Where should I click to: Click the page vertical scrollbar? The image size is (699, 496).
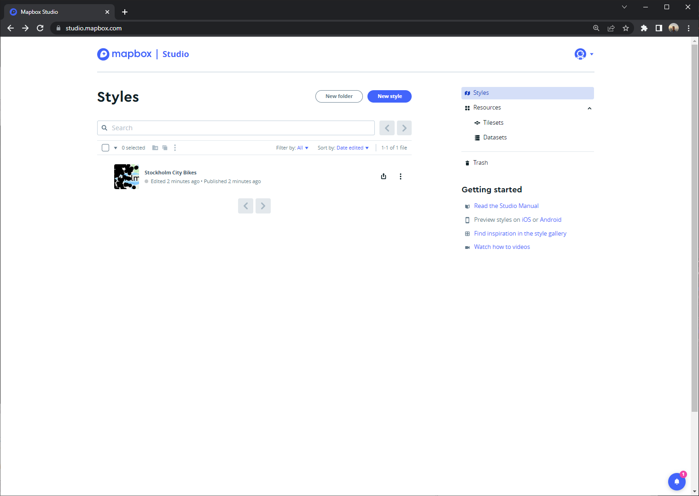(695, 228)
